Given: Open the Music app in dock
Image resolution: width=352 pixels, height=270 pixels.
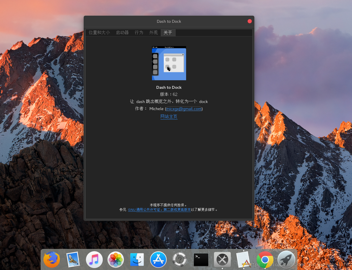Looking at the screenshot, I should pyautogui.click(x=94, y=260).
